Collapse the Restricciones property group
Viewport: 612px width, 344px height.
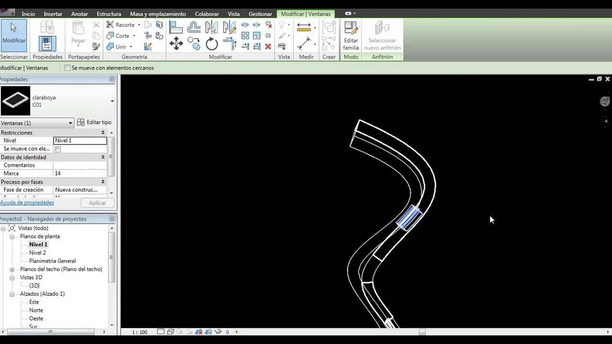103,133
